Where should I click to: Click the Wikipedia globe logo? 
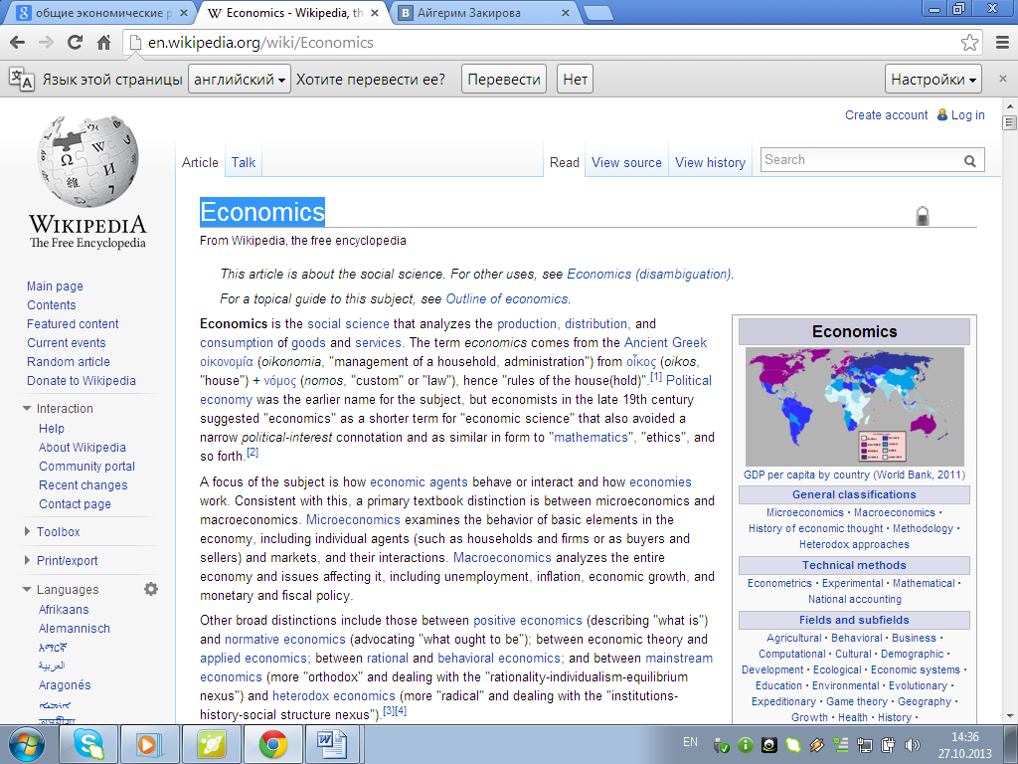tap(87, 162)
